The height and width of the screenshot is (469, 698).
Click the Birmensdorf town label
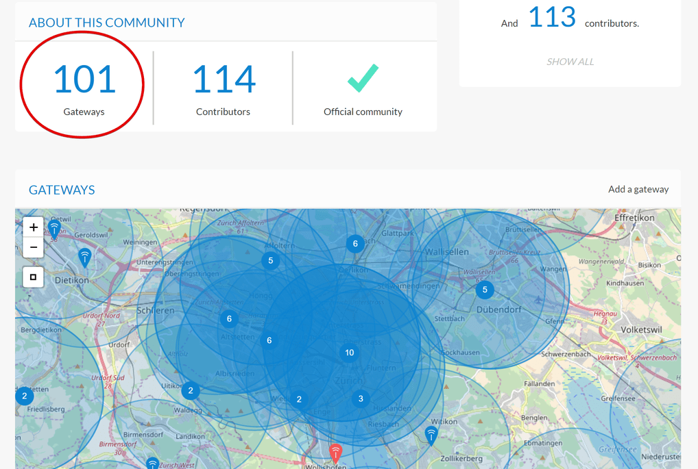pyautogui.click(x=143, y=434)
